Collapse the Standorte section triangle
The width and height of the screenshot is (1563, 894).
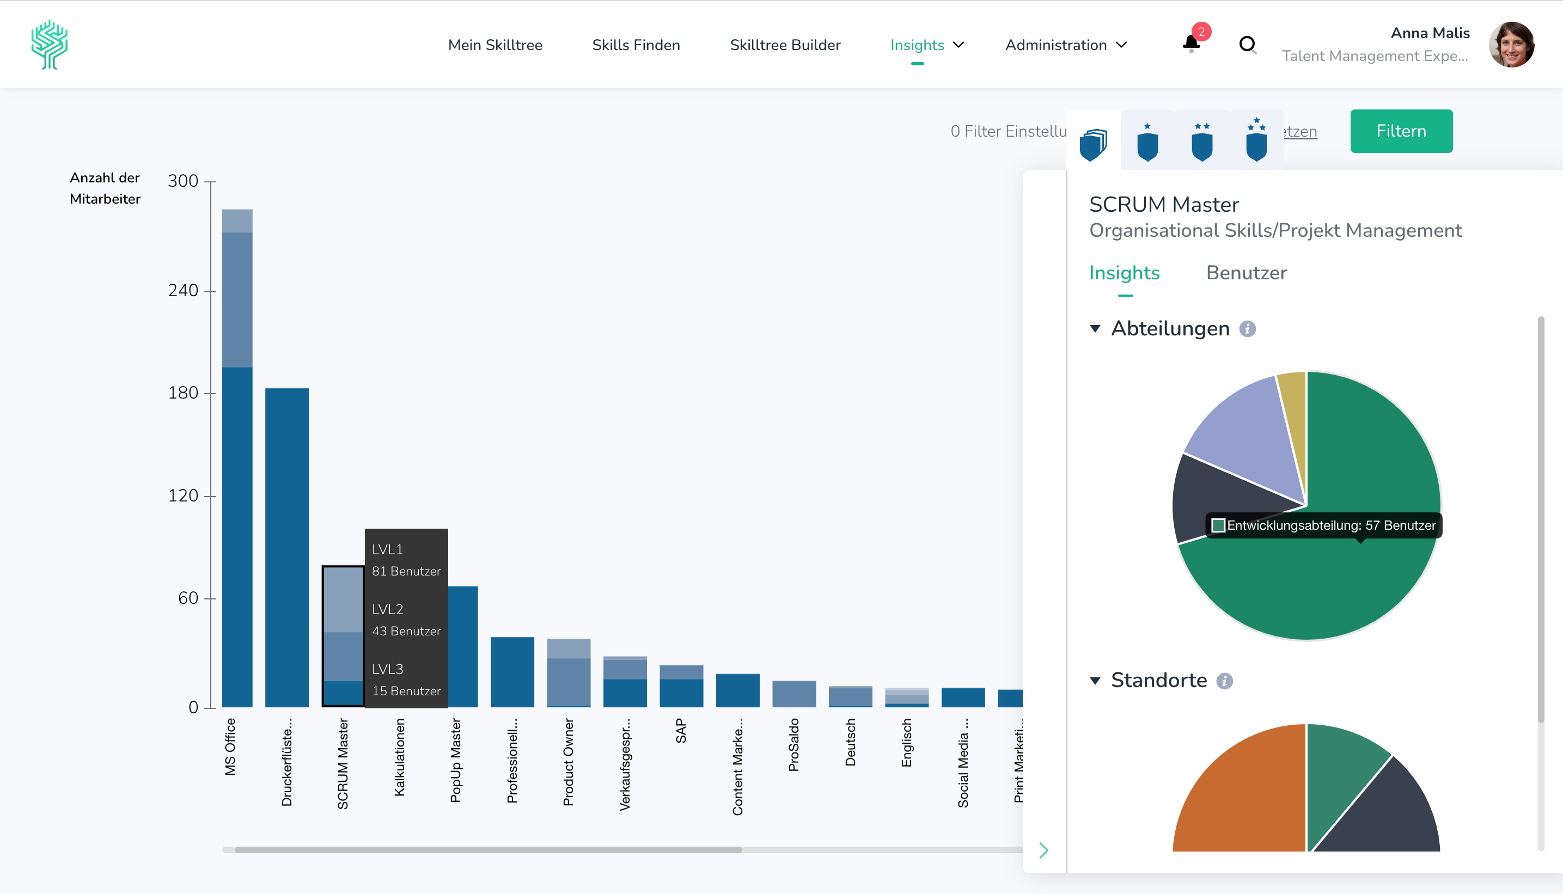(1095, 681)
